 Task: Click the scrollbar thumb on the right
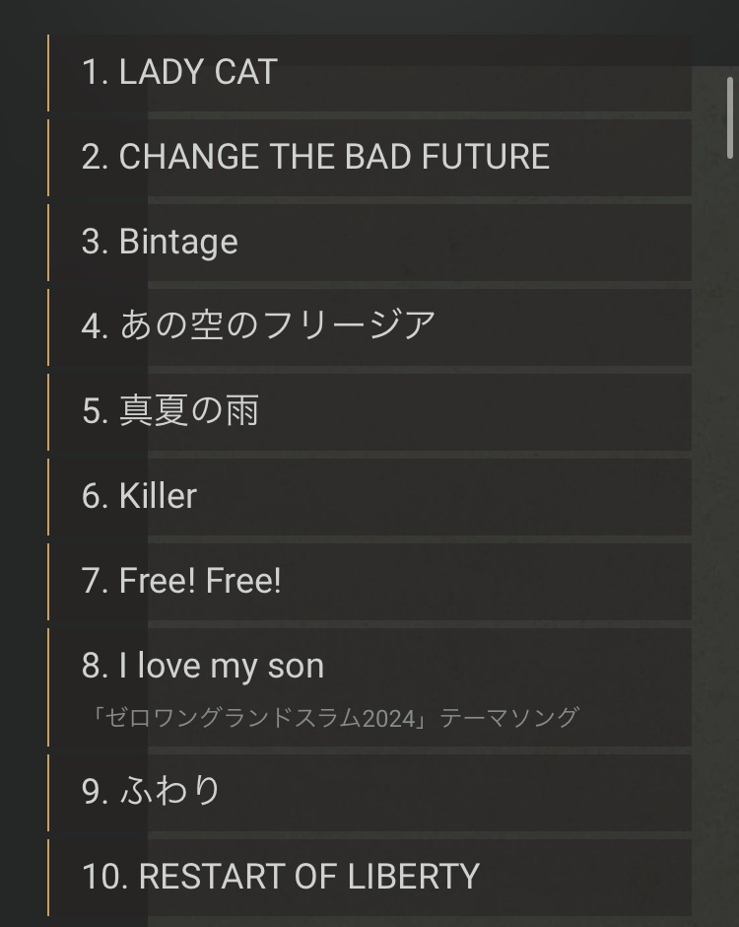pyautogui.click(x=730, y=116)
